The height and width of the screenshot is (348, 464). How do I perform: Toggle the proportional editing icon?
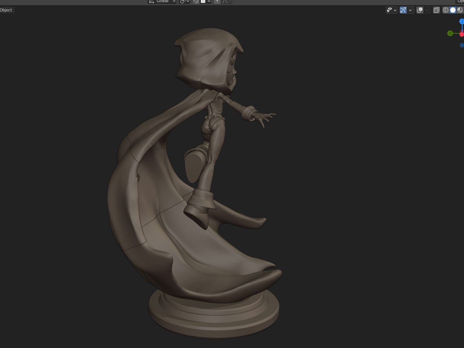(x=217, y=1)
